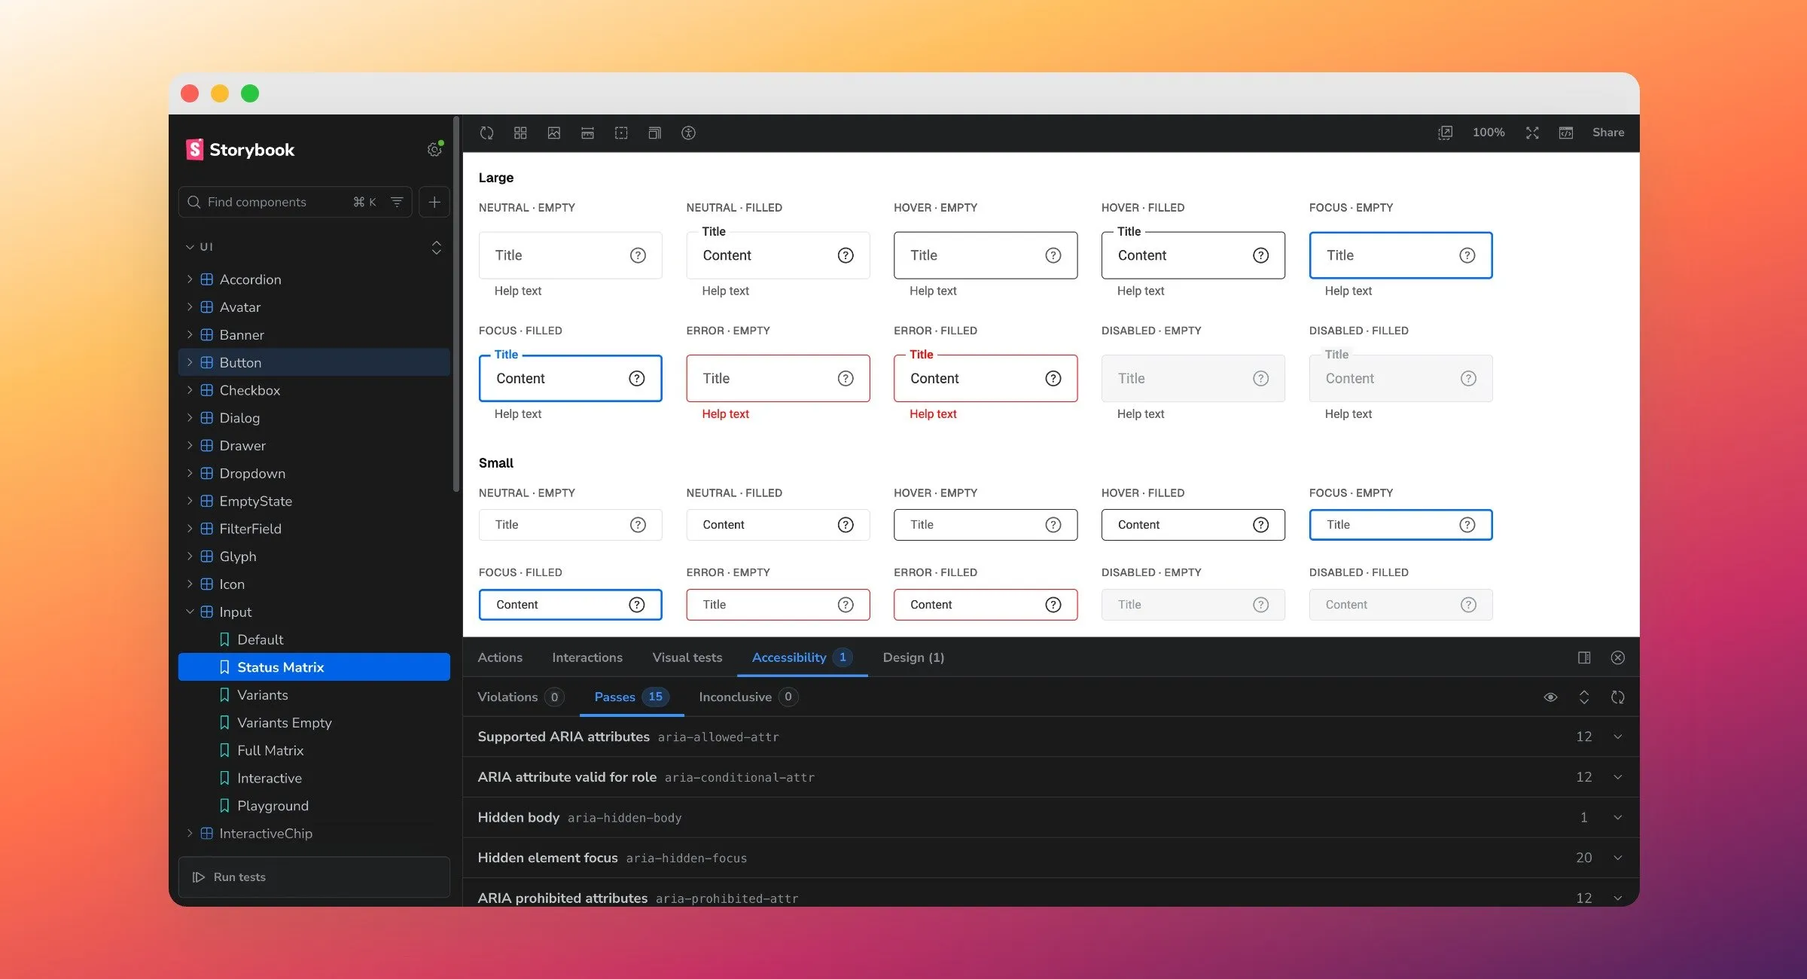Image resolution: width=1807 pixels, height=979 pixels.
Task: Expand the Dropdown component
Action: (x=313, y=473)
